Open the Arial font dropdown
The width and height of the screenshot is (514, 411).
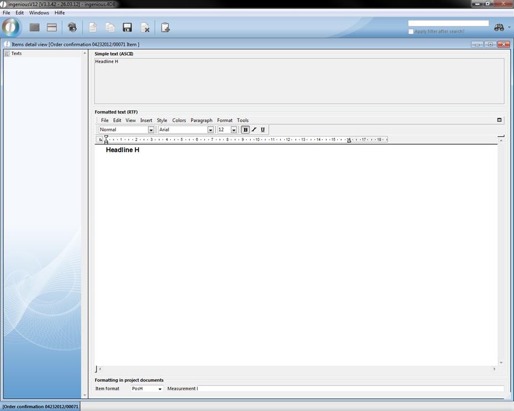click(x=210, y=130)
